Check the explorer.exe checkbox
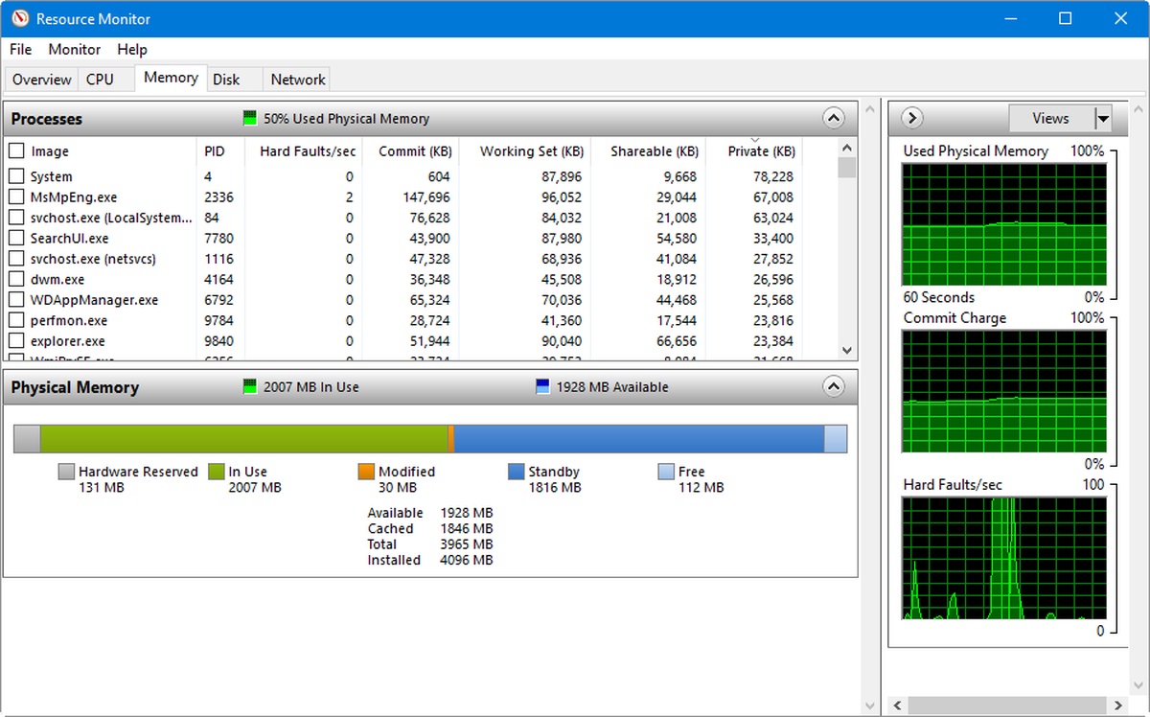1150x717 pixels. [x=16, y=341]
